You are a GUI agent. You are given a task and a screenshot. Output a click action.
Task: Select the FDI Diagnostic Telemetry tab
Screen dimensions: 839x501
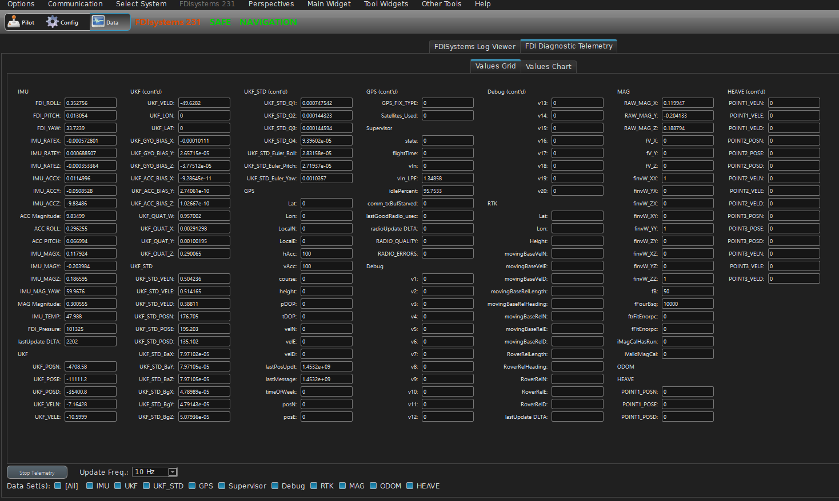tap(569, 46)
